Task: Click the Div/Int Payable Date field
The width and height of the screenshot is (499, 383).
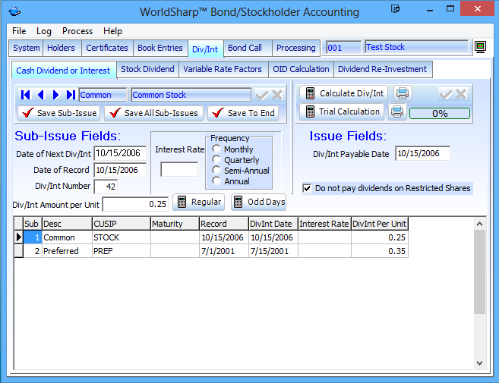Action: (x=422, y=154)
